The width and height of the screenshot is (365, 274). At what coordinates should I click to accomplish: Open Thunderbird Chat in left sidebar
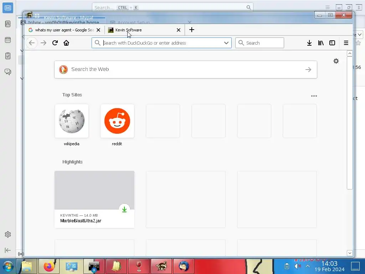[8, 72]
